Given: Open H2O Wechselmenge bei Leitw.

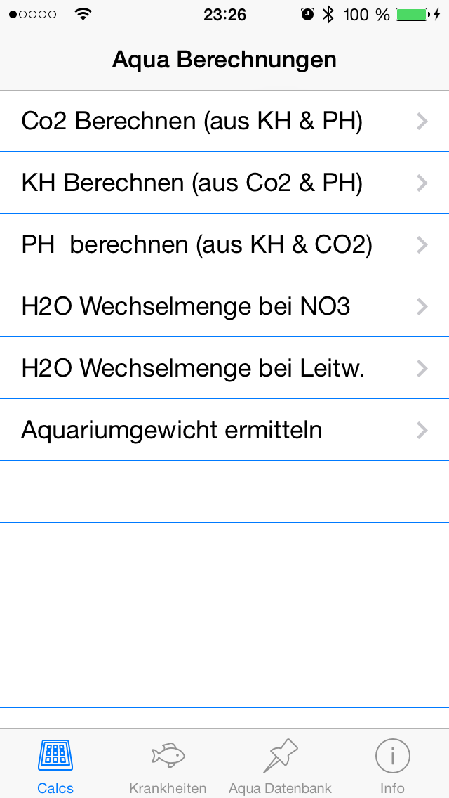Looking at the screenshot, I should pos(224,368).
